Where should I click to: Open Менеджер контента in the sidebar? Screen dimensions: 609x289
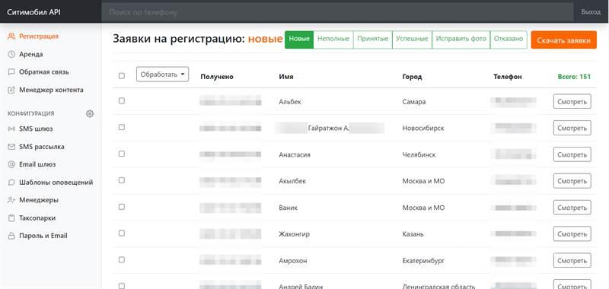click(x=51, y=90)
